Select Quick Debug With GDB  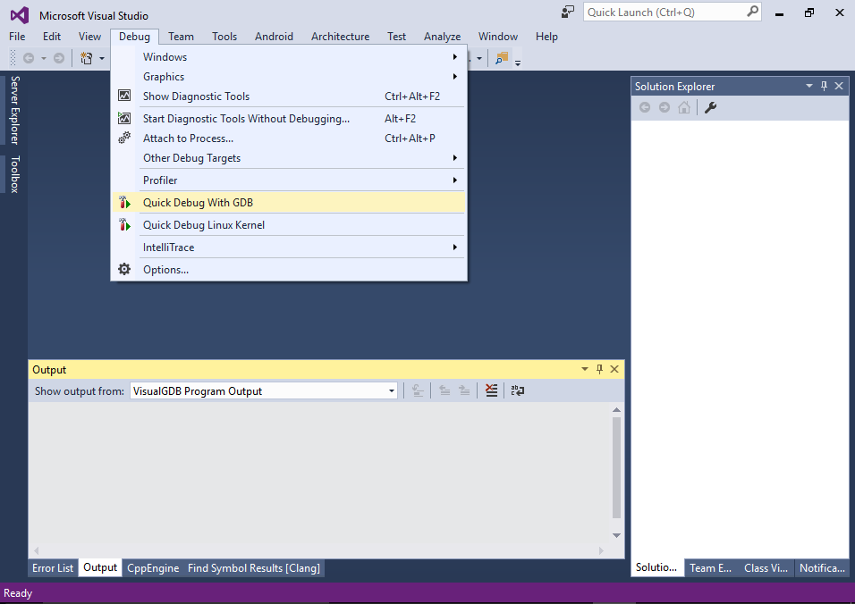click(x=289, y=203)
